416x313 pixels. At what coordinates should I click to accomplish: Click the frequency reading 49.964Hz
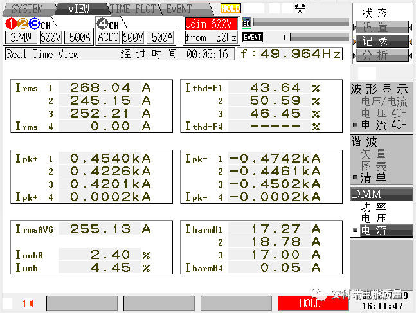[289, 54]
